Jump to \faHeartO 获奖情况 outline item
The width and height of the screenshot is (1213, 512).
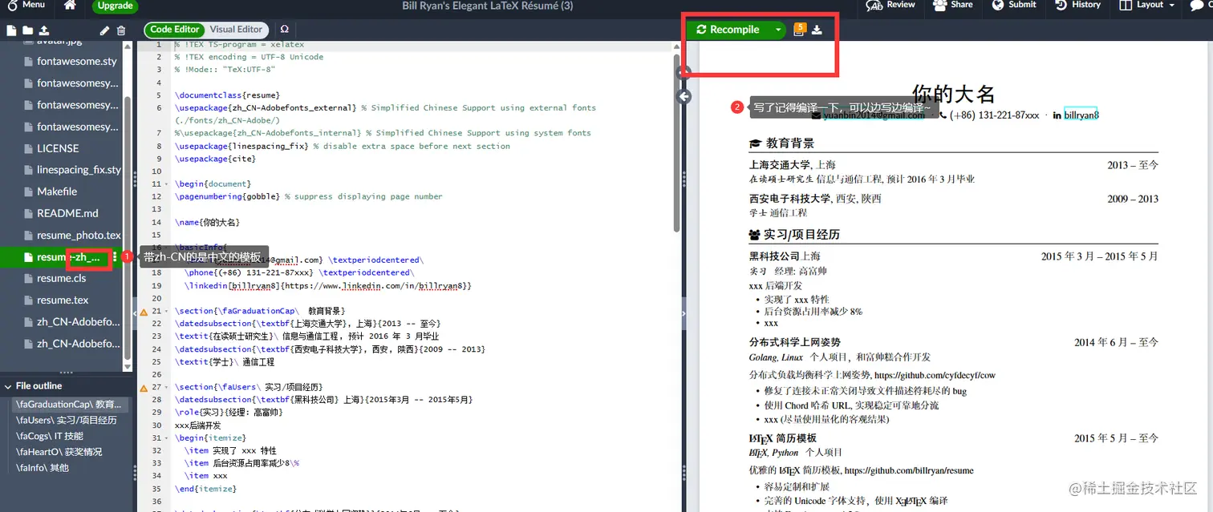pyautogui.click(x=59, y=452)
